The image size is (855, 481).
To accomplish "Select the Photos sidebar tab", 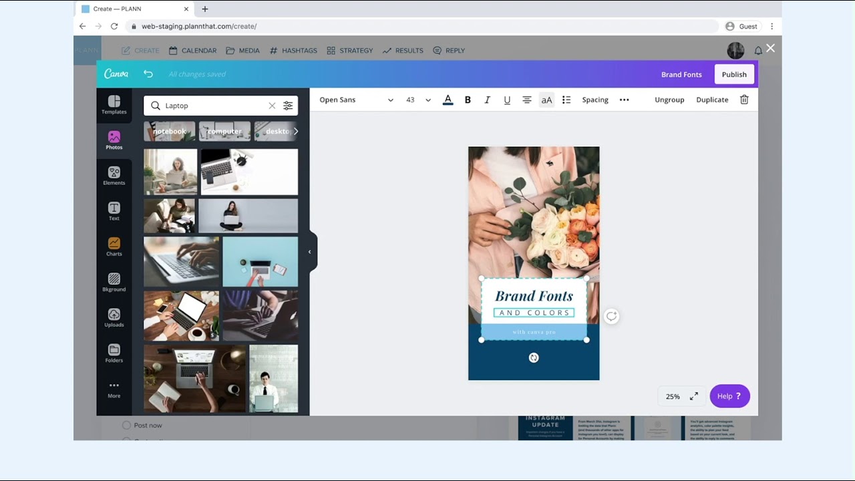I will coord(114,140).
